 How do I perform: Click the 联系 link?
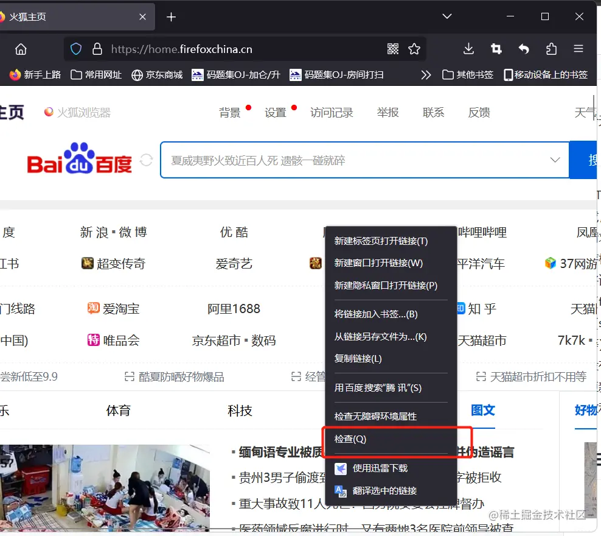coord(434,113)
